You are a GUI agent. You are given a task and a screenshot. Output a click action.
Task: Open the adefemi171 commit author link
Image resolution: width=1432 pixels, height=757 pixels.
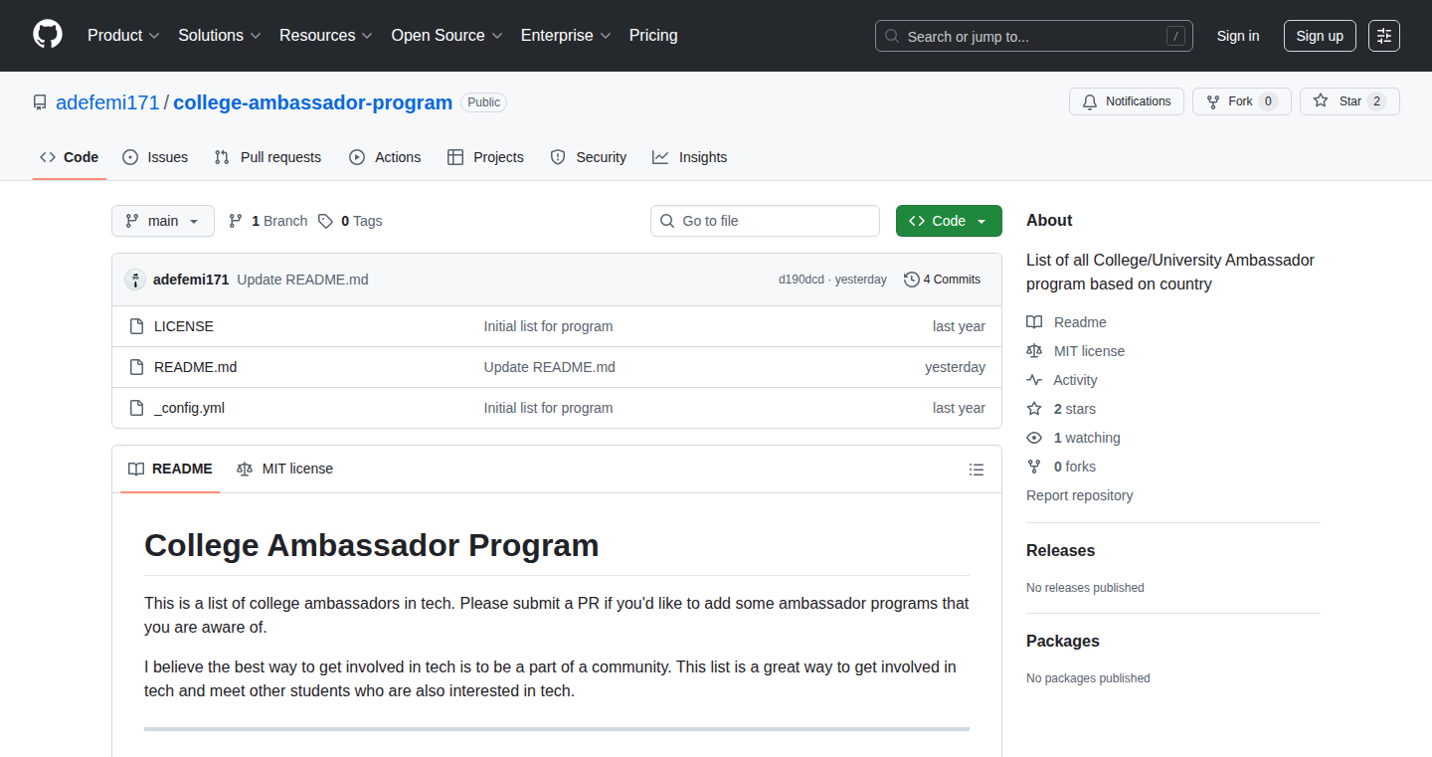pyautogui.click(x=191, y=280)
